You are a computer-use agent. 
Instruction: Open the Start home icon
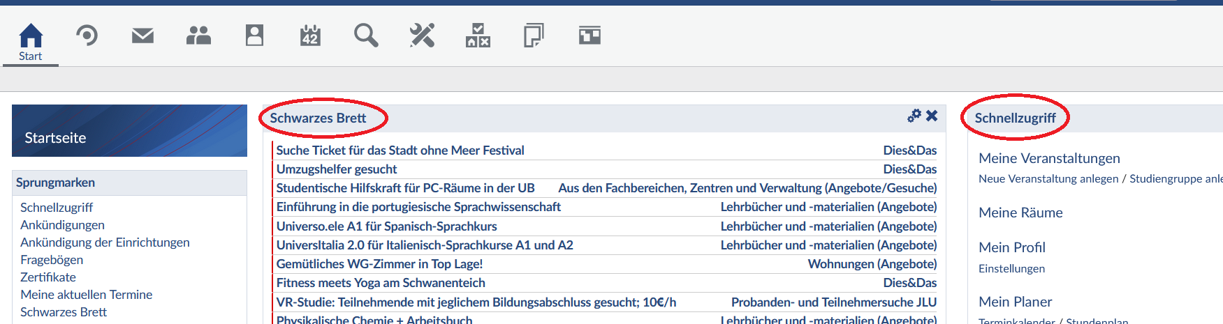31,36
